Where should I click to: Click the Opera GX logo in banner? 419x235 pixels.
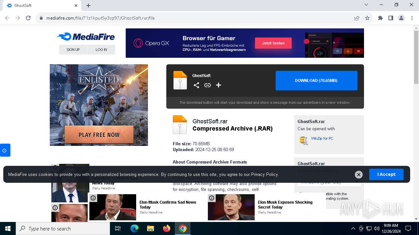151,43
